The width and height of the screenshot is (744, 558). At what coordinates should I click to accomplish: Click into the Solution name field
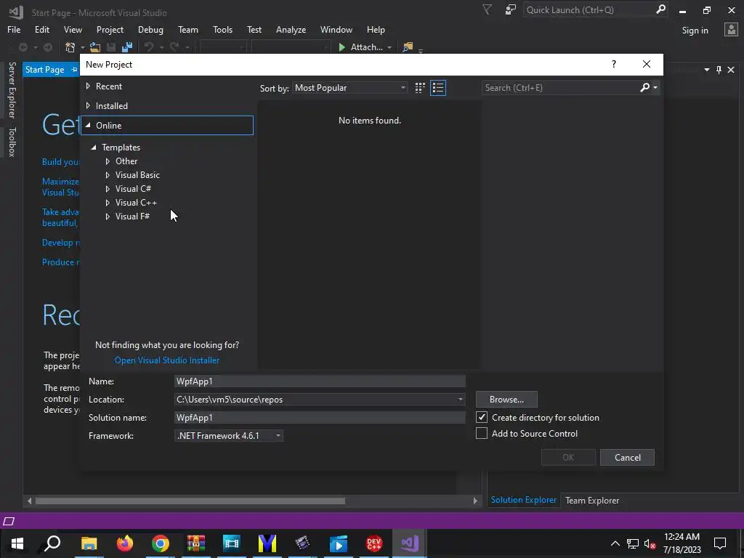pos(320,418)
